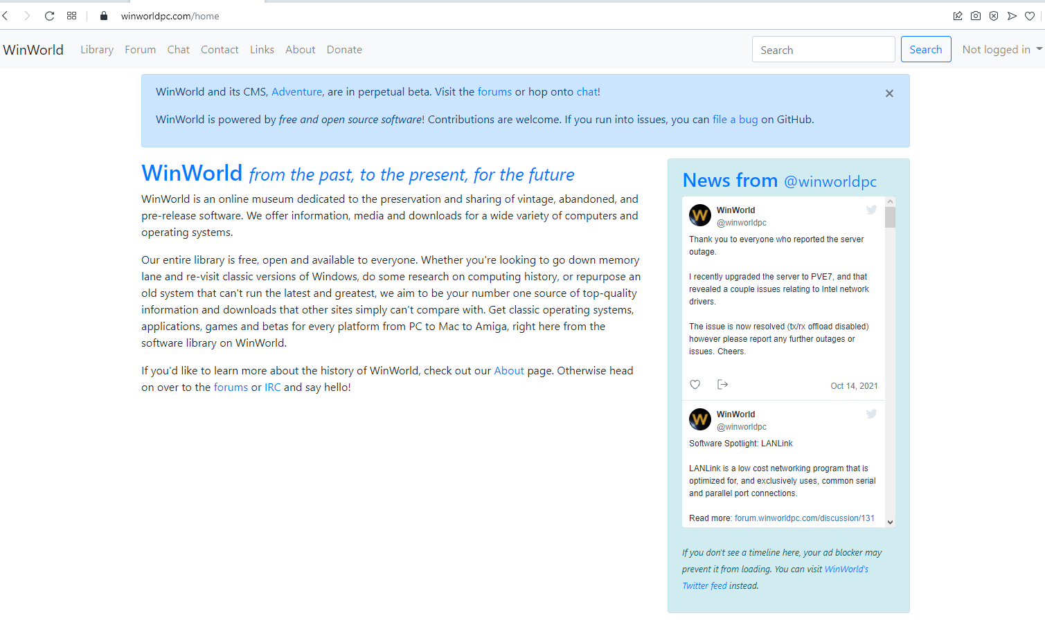Click the grid icon next to refresh
Image resolution: width=1045 pixels, height=638 pixels.
[x=71, y=15]
